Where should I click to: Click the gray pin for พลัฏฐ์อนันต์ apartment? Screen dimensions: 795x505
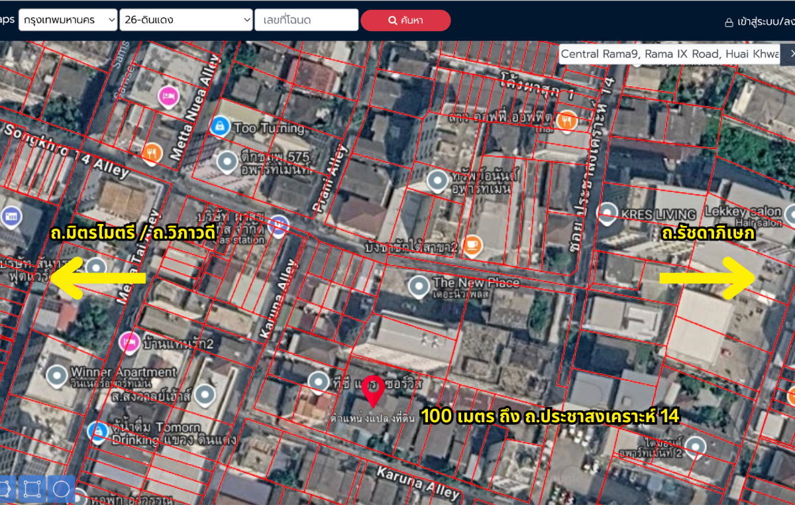tap(437, 181)
